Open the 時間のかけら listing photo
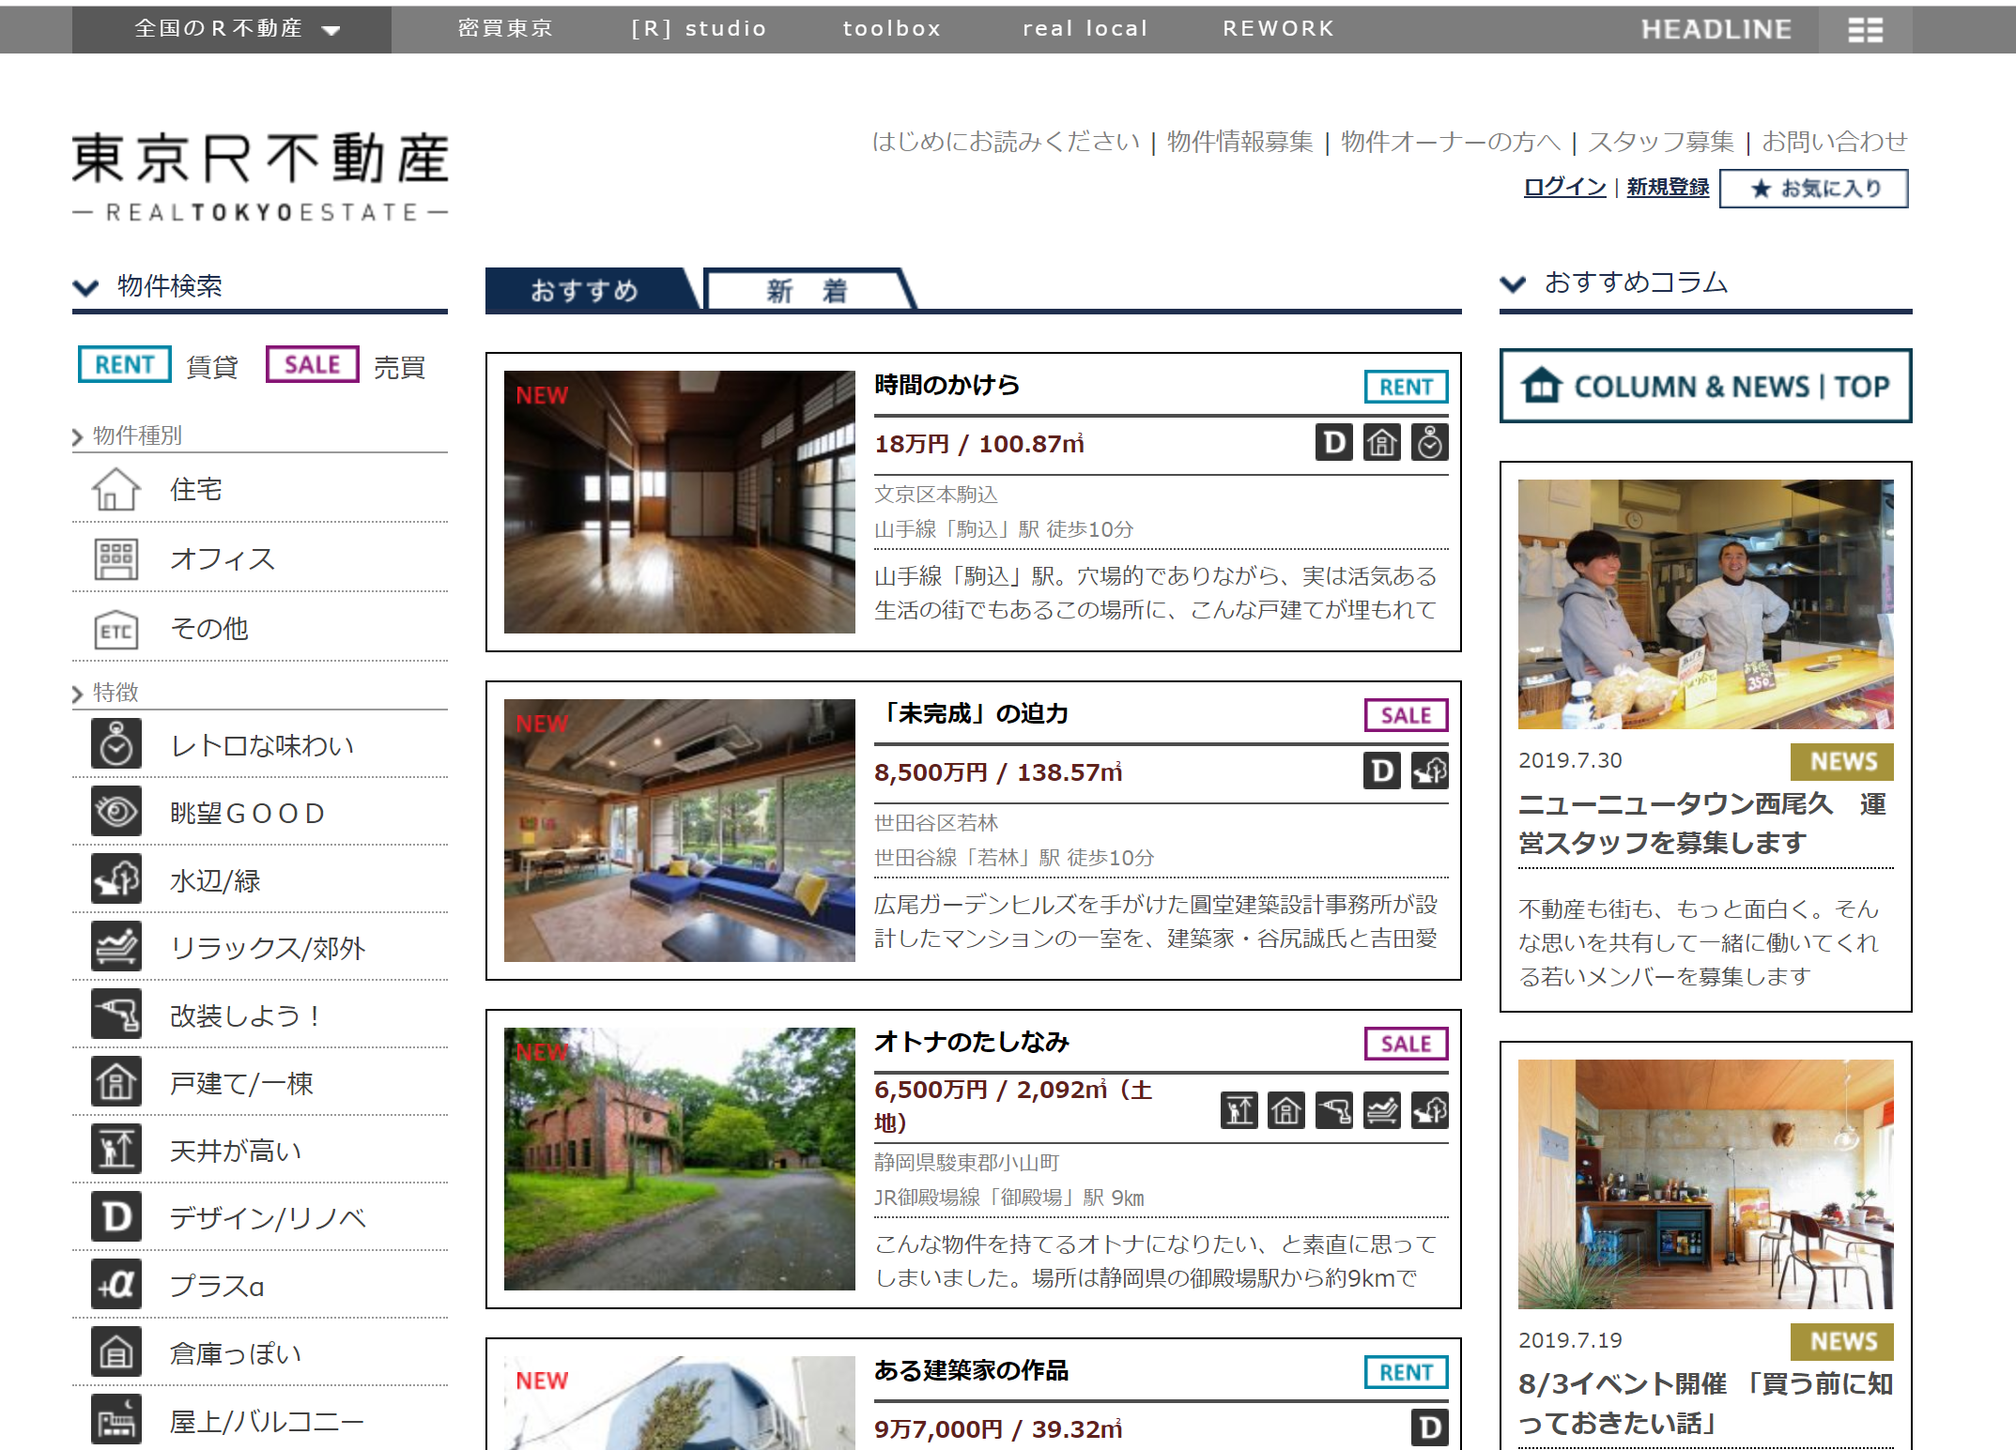Screen dimensions: 2016x1450 tap(680, 502)
